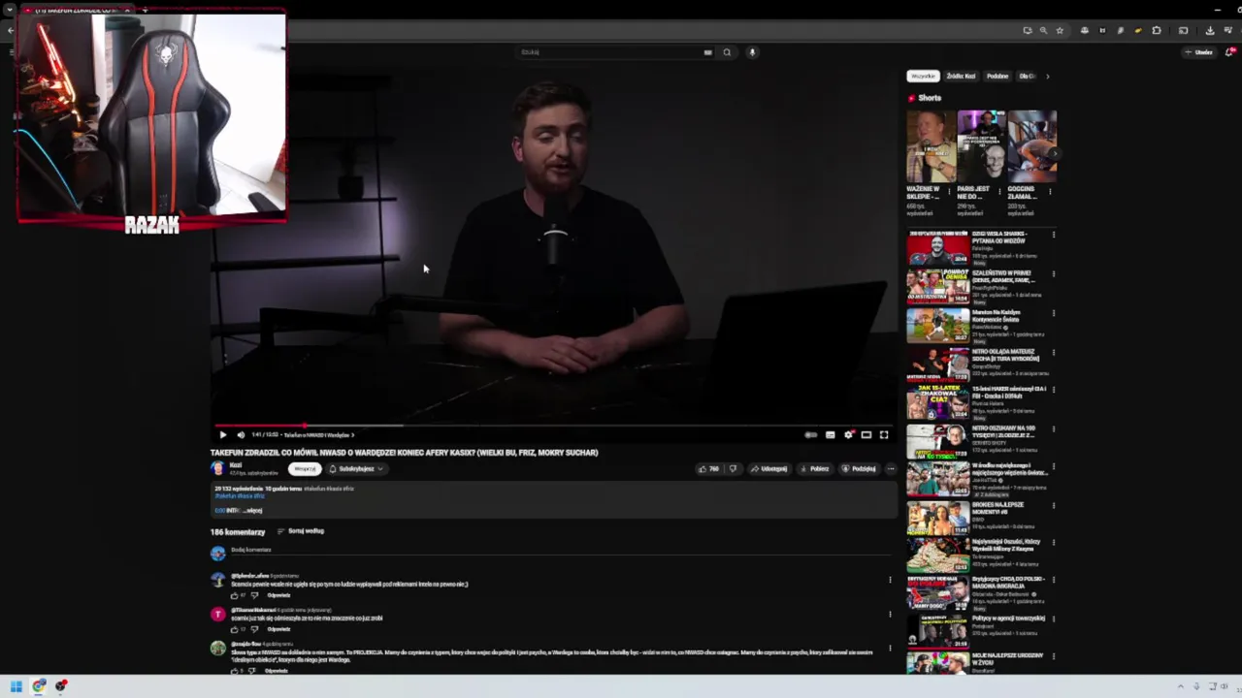The image size is (1242, 698).
Task: Click the Udostępnij share button
Action: 768,469
